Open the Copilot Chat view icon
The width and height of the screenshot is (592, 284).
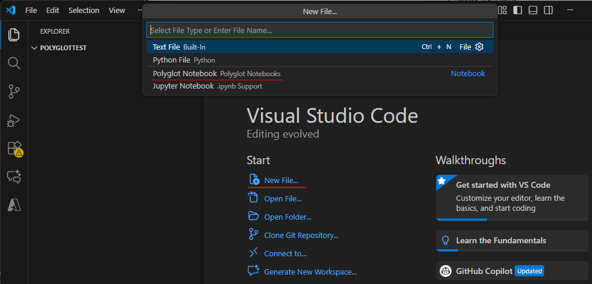point(14,177)
